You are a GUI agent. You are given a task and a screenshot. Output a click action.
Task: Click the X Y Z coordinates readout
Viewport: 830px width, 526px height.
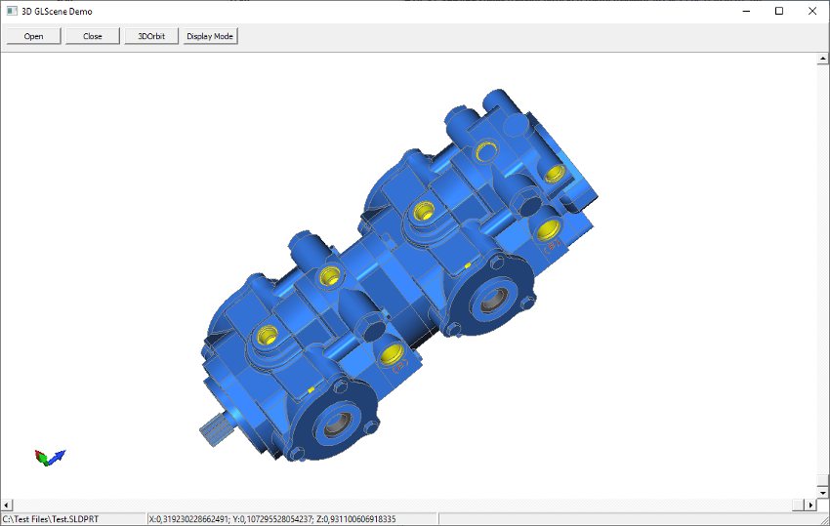click(272, 519)
